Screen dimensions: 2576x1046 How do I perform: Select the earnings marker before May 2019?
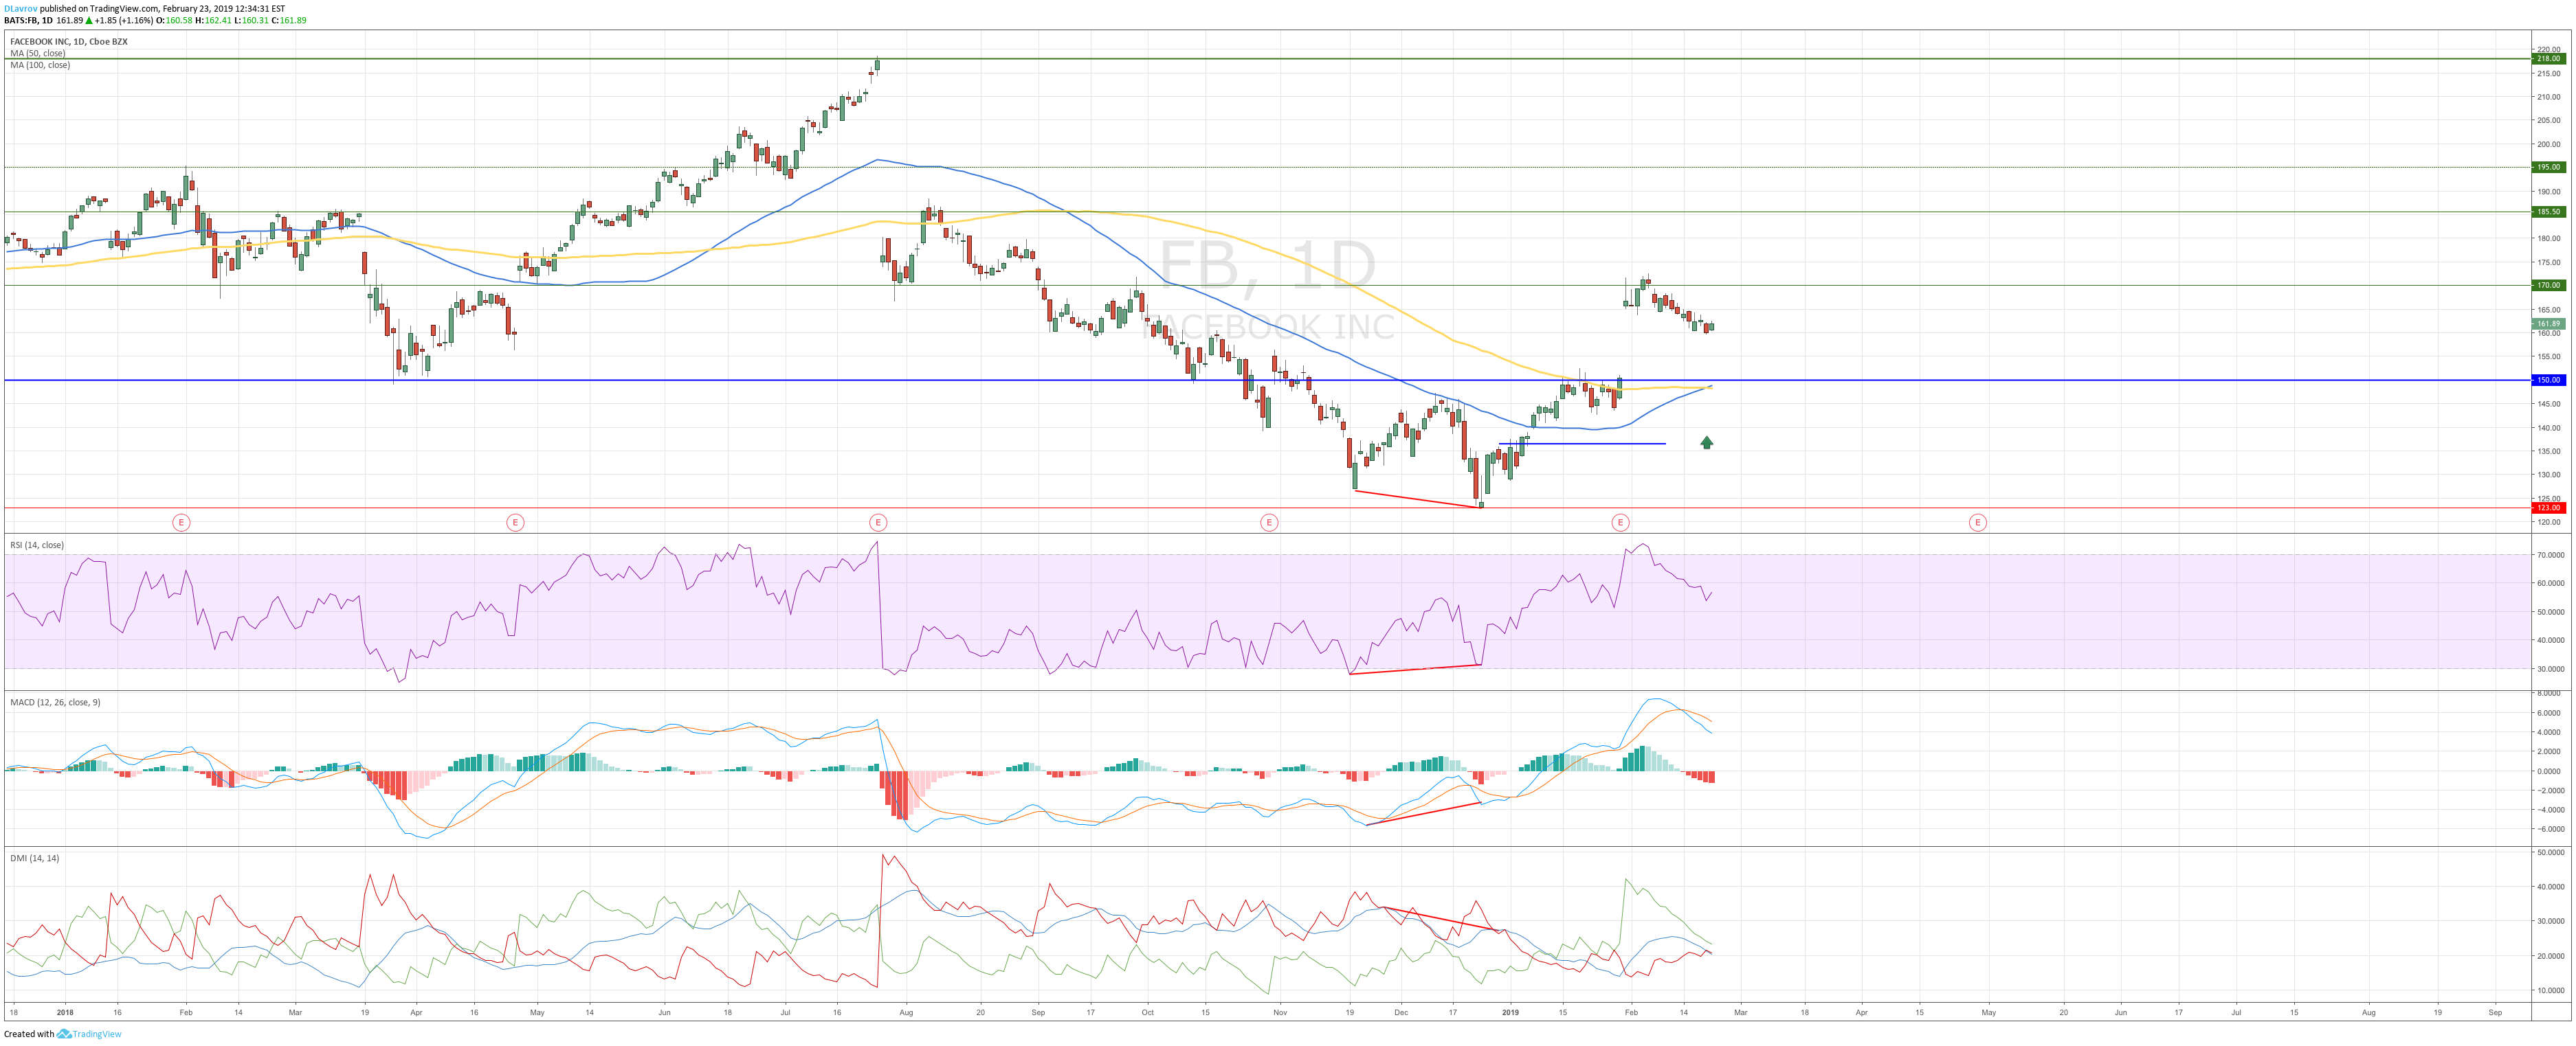(1977, 523)
